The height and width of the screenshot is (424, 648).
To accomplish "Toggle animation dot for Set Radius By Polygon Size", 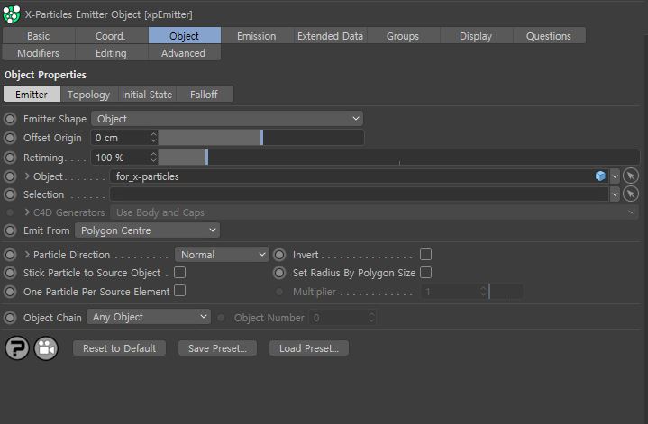I will tap(279, 273).
